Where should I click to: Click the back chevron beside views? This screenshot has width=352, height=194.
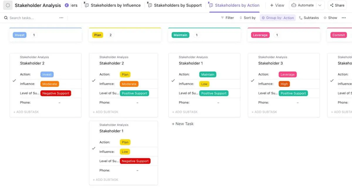[67, 5]
